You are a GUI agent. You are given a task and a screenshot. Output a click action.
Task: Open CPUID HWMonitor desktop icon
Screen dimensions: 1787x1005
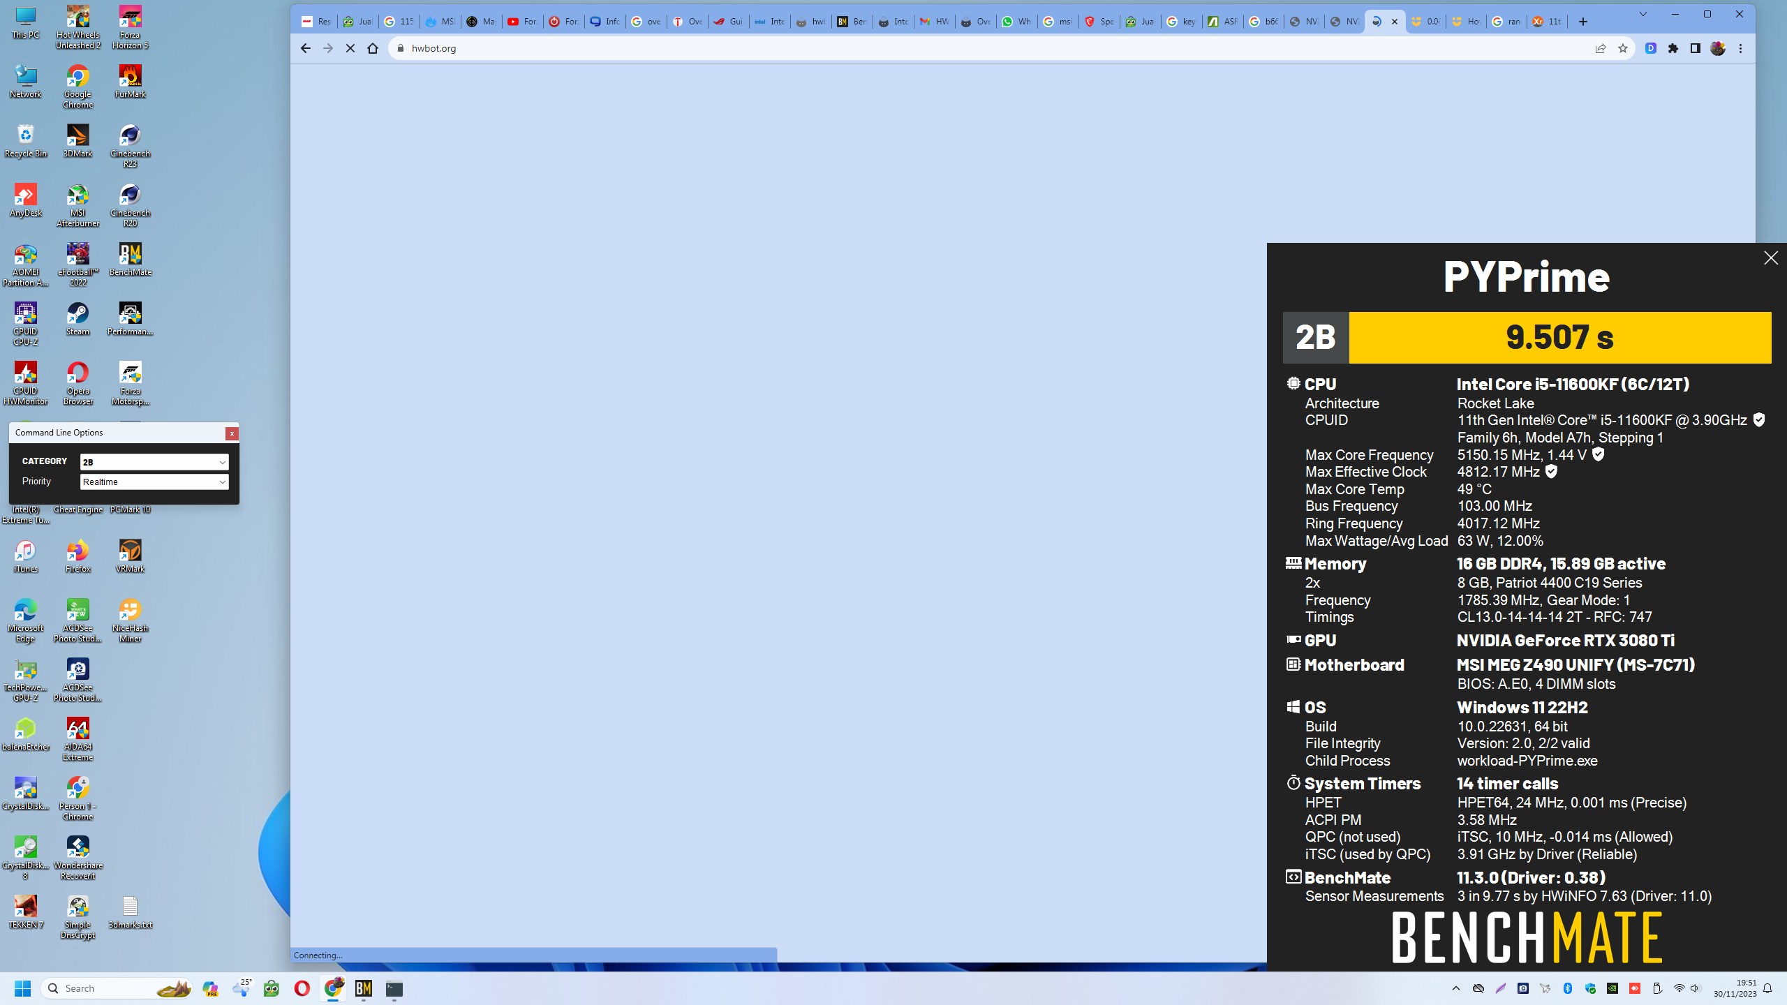pyautogui.click(x=26, y=383)
